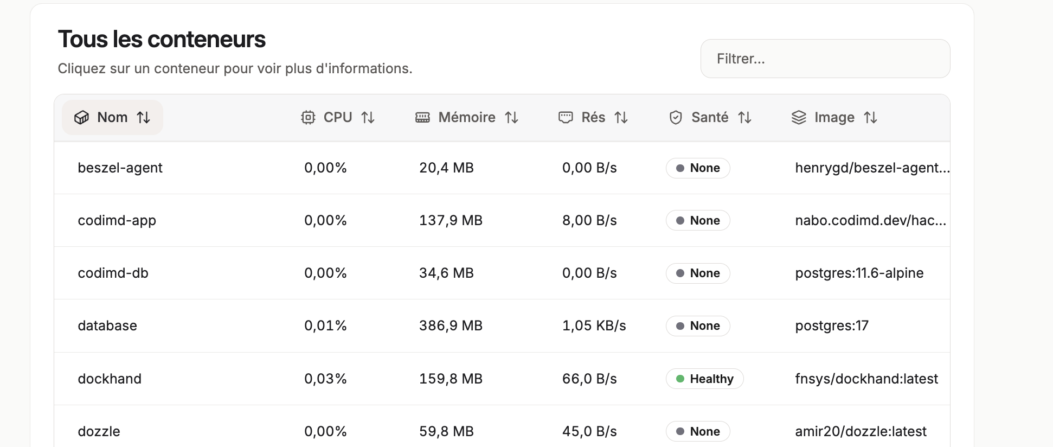Click the sort arrows next to CPU
The width and height of the screenshot is (1053, 447).
[368, 117]
